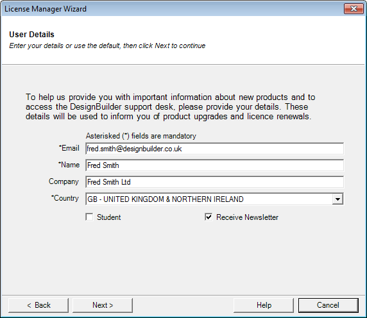The width and height of the screenshot is (367, 318).
Task: Uncheck the Receive Newsletter checkbox square
Action: point(209,217)
